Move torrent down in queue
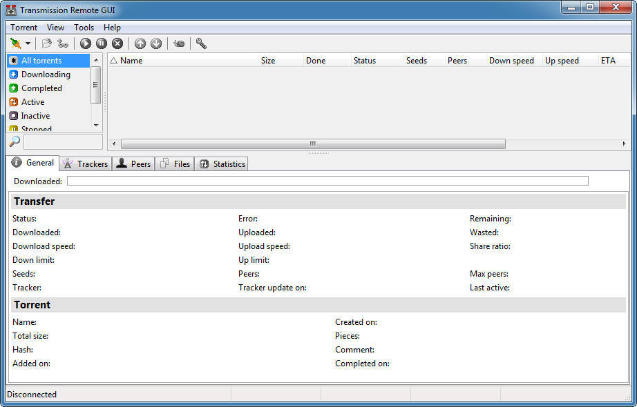Viewport: 637px width, 407px height. (x=157, y=43)
